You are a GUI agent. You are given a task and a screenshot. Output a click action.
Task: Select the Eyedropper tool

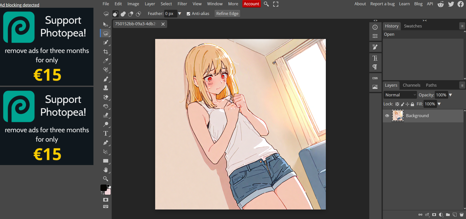pyautogui.click(x=106, y=61)
